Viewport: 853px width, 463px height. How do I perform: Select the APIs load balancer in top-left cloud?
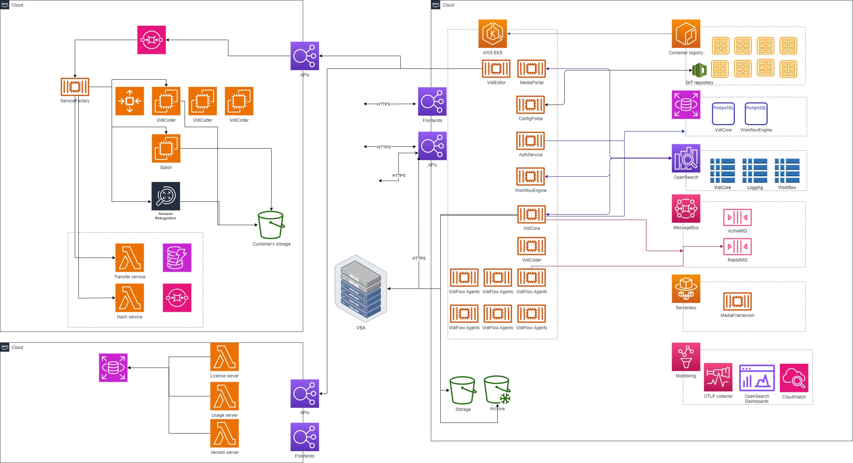[305, 56]
